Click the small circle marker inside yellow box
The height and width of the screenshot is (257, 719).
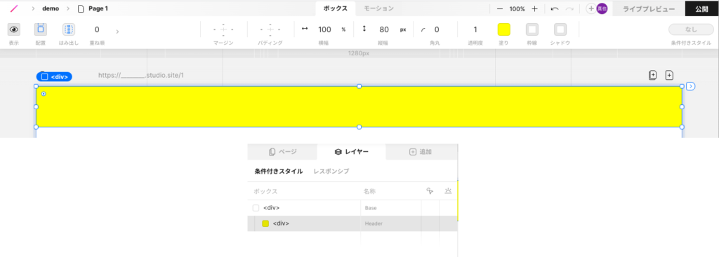[44, 94]
